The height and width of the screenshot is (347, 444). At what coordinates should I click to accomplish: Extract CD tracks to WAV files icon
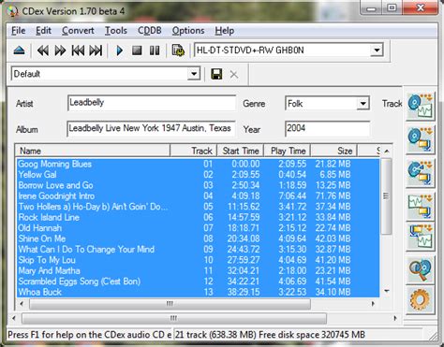[x=421, y=107]
